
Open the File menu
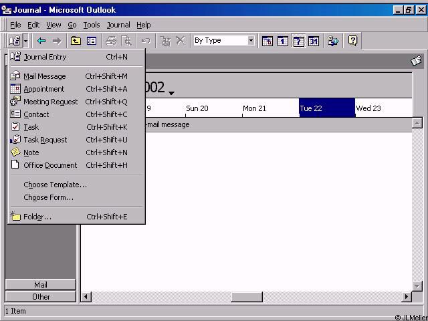(x=15, y=25)
